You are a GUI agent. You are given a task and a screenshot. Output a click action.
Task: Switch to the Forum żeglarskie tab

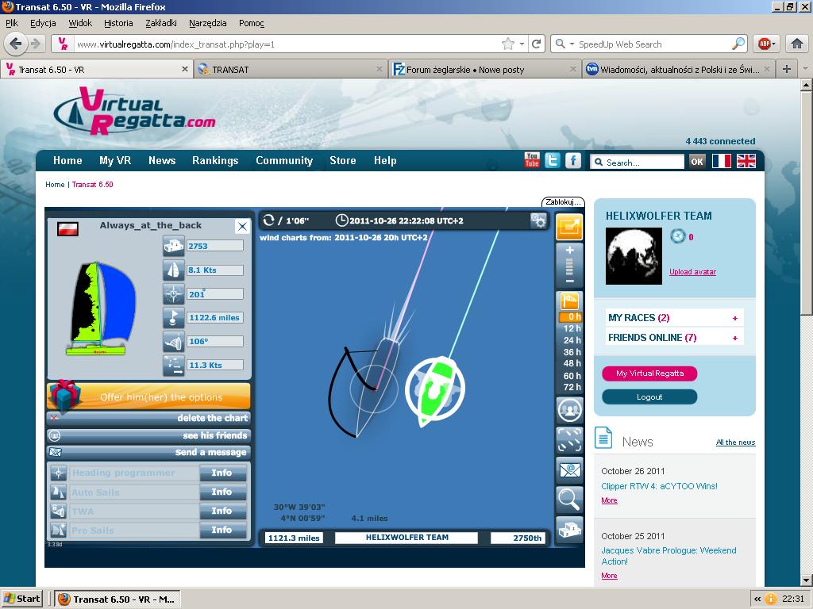(x=465, y=70)
